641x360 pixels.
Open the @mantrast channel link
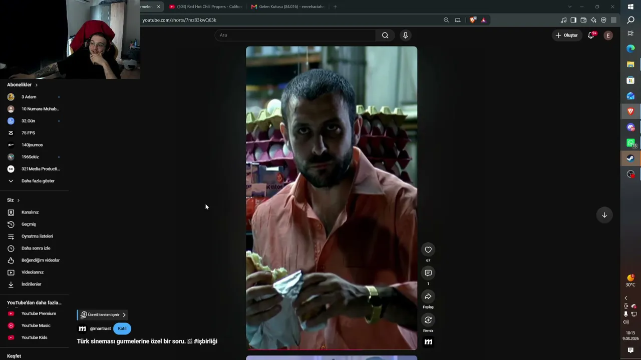click(100, 329)
